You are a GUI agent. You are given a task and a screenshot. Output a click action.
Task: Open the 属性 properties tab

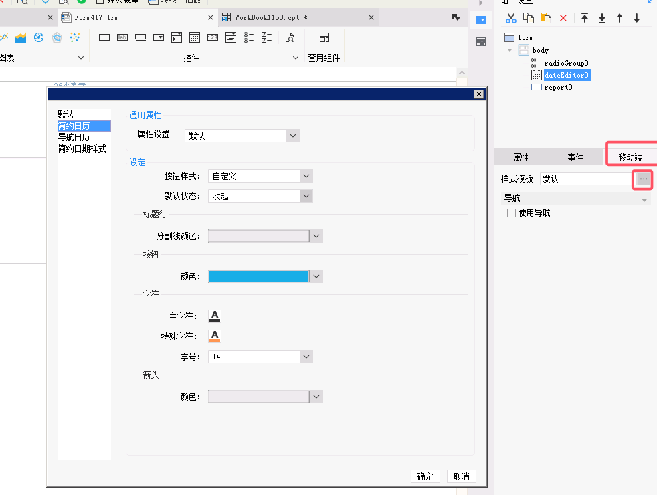(x=521, y=157)
